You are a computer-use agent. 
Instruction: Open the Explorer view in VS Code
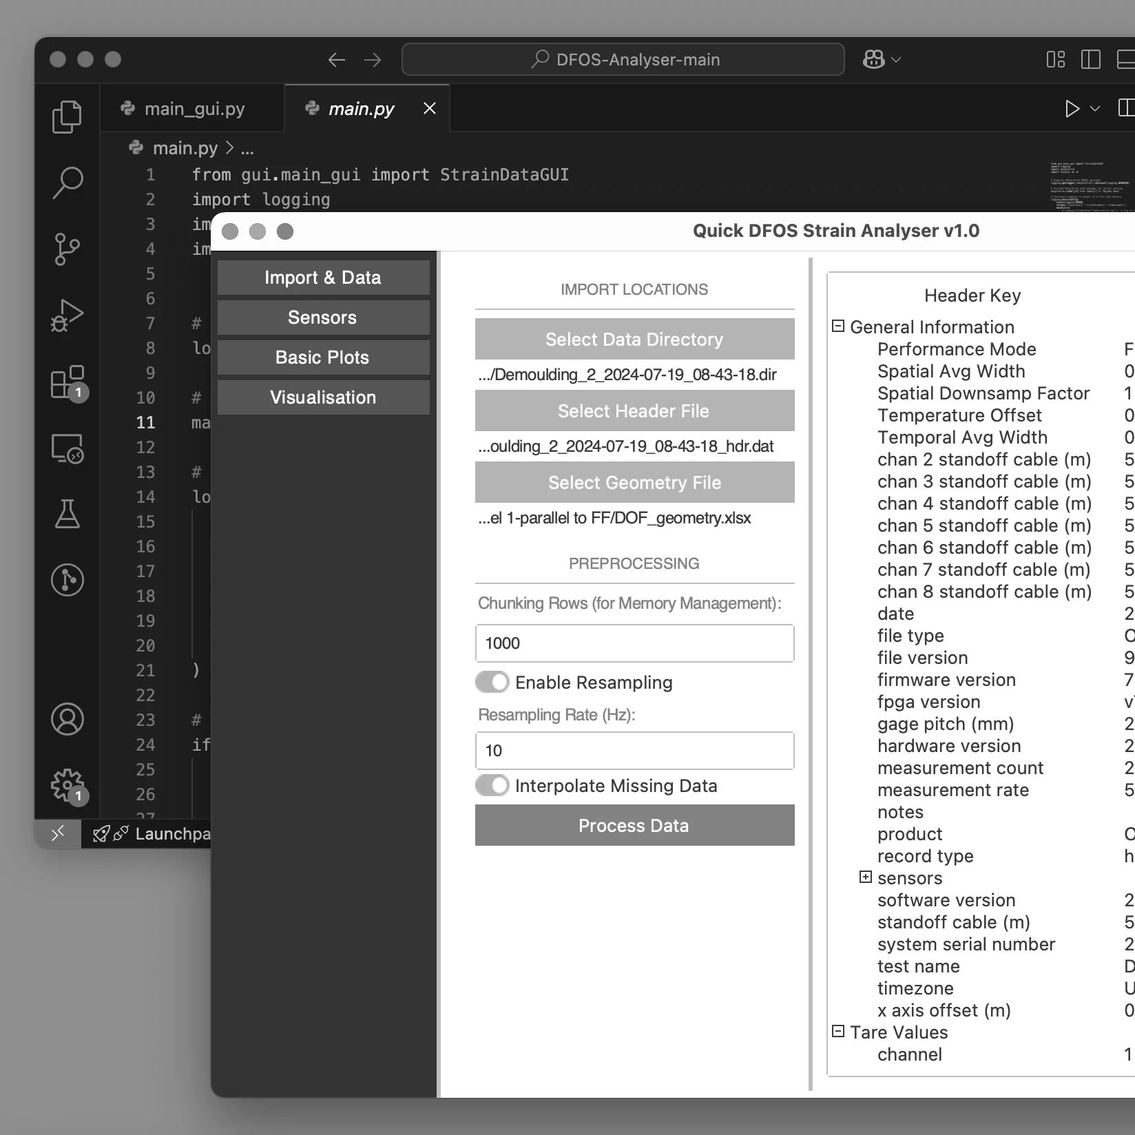[67, 116]
